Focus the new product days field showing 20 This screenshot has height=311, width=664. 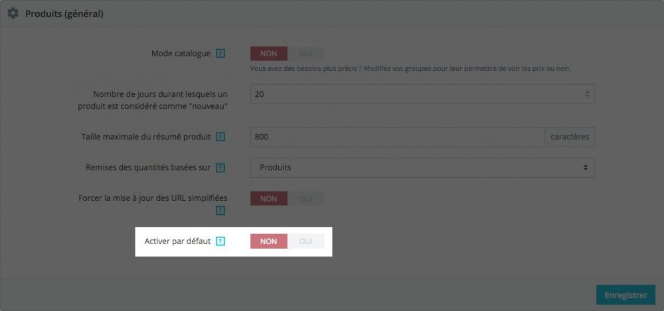[422, 94]
